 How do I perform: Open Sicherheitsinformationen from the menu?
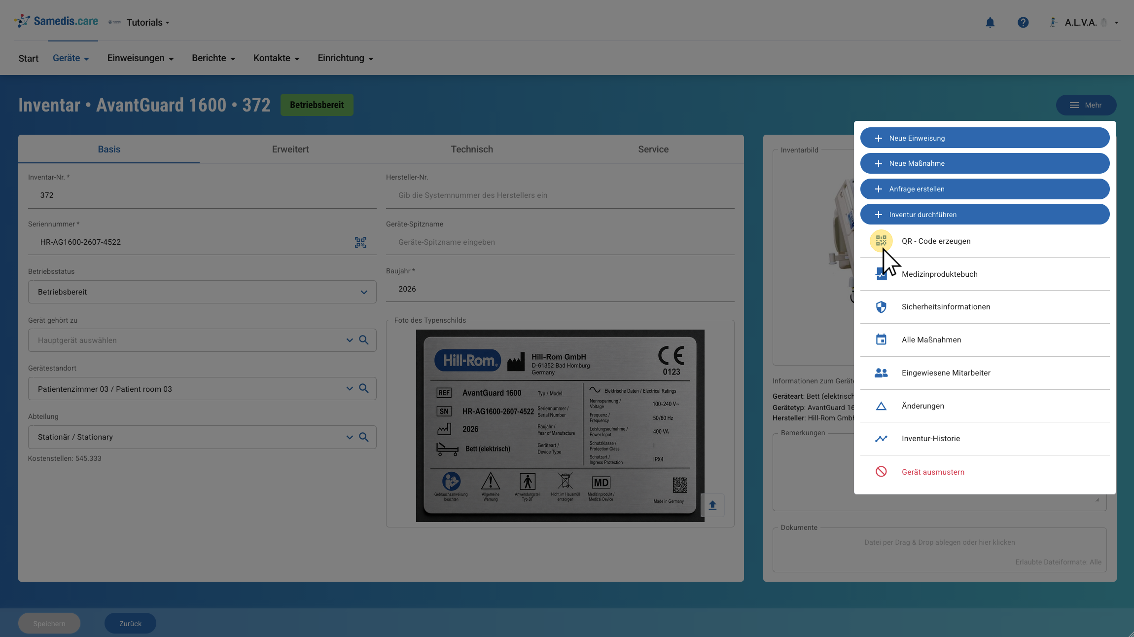click(x=985, y=307)
